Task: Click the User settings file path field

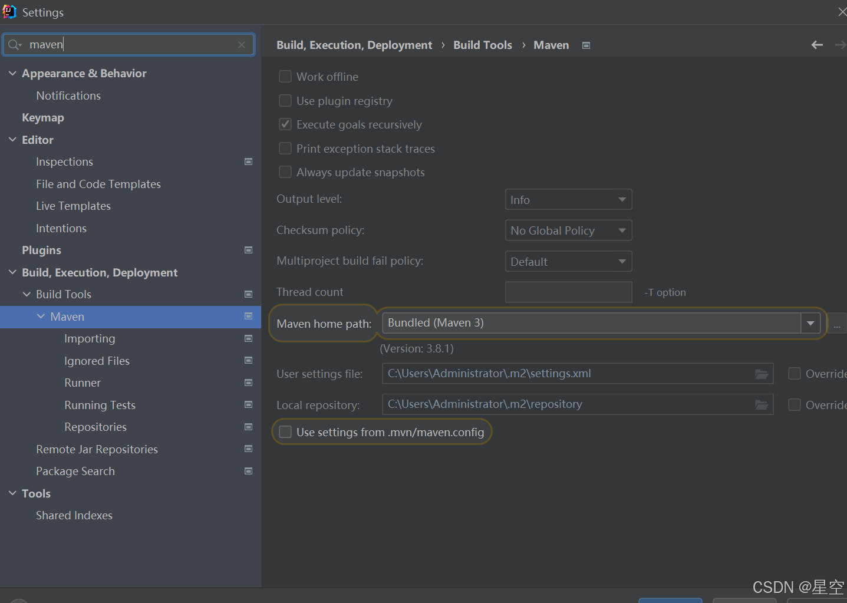Action: 578,374
